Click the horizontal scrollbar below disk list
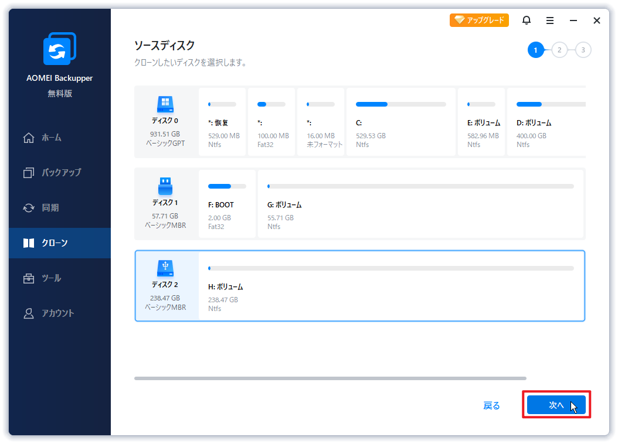 pos(330,378)
